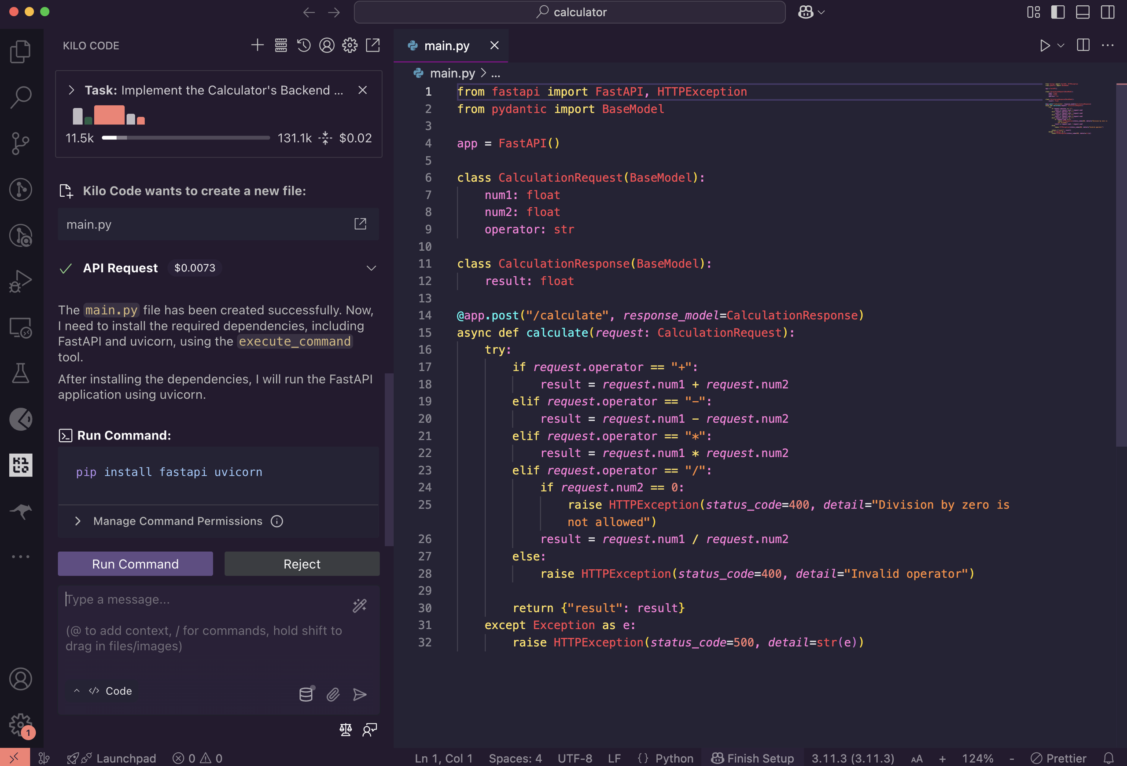Open the Code mode selector dropdown
Viewport: 1127px width, 766px height.
110,691
